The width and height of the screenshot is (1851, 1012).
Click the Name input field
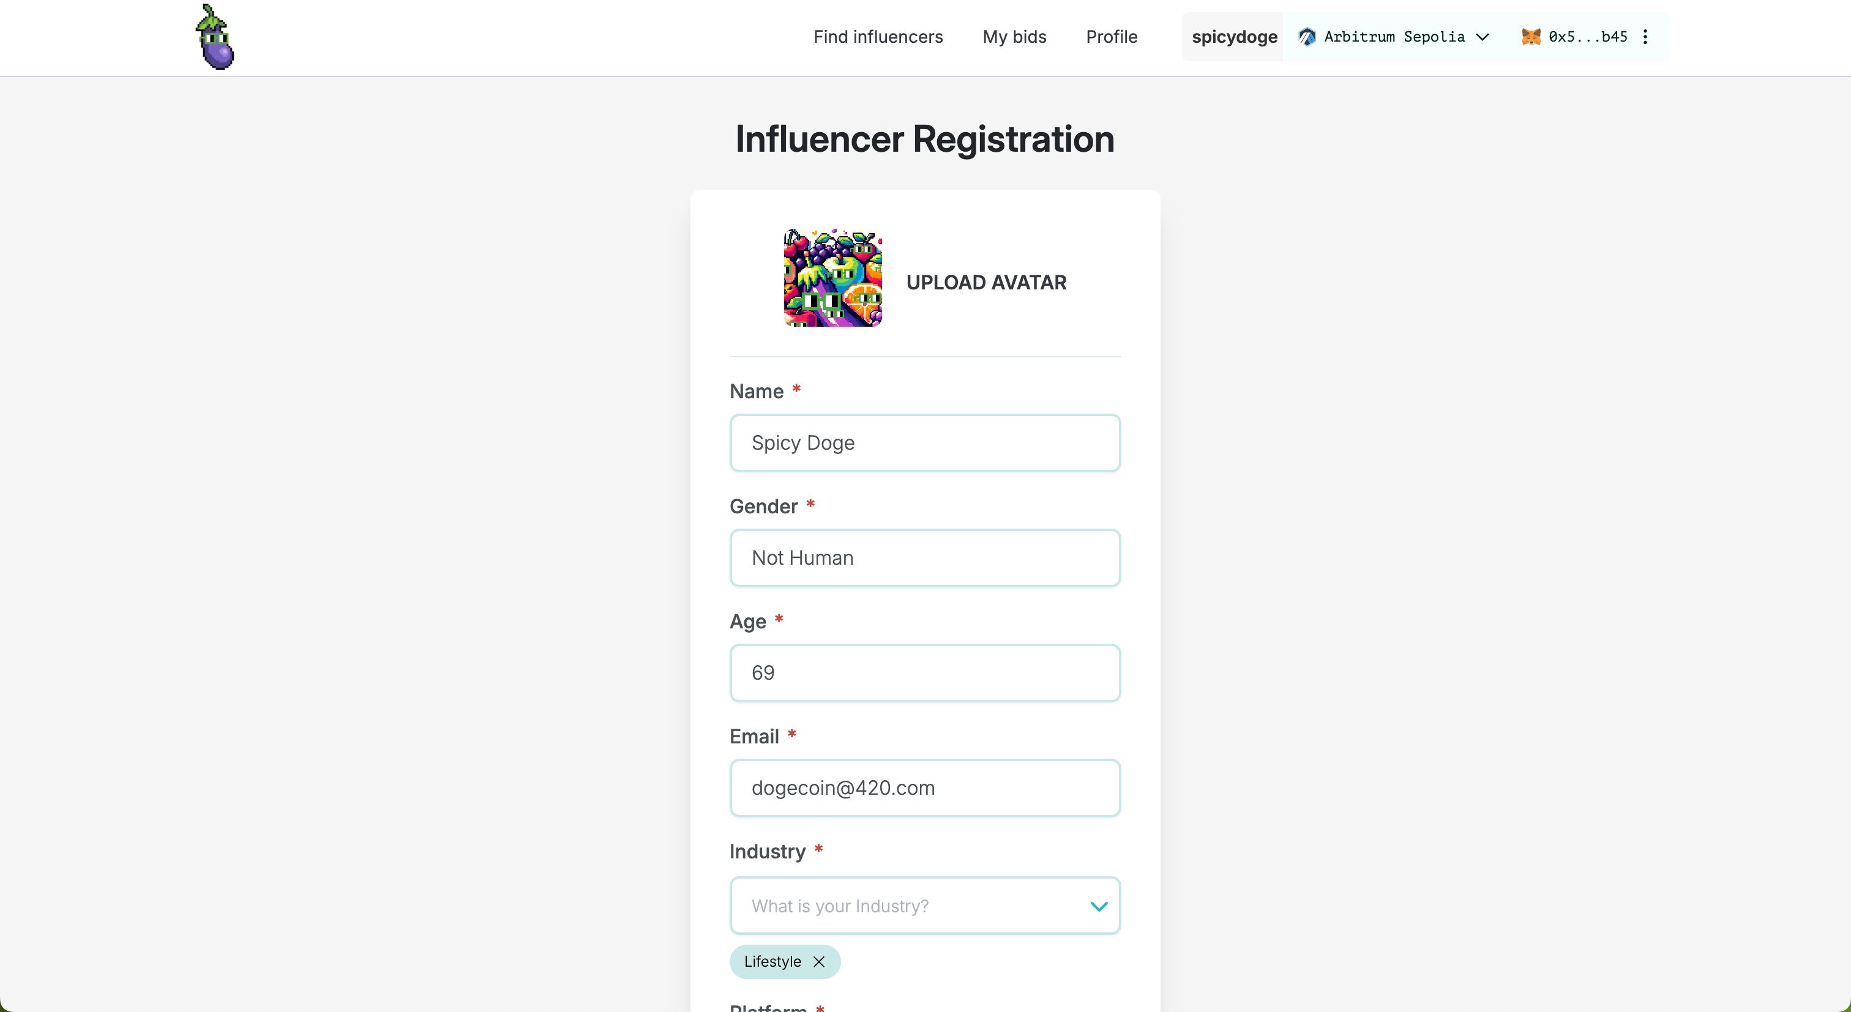925,442
